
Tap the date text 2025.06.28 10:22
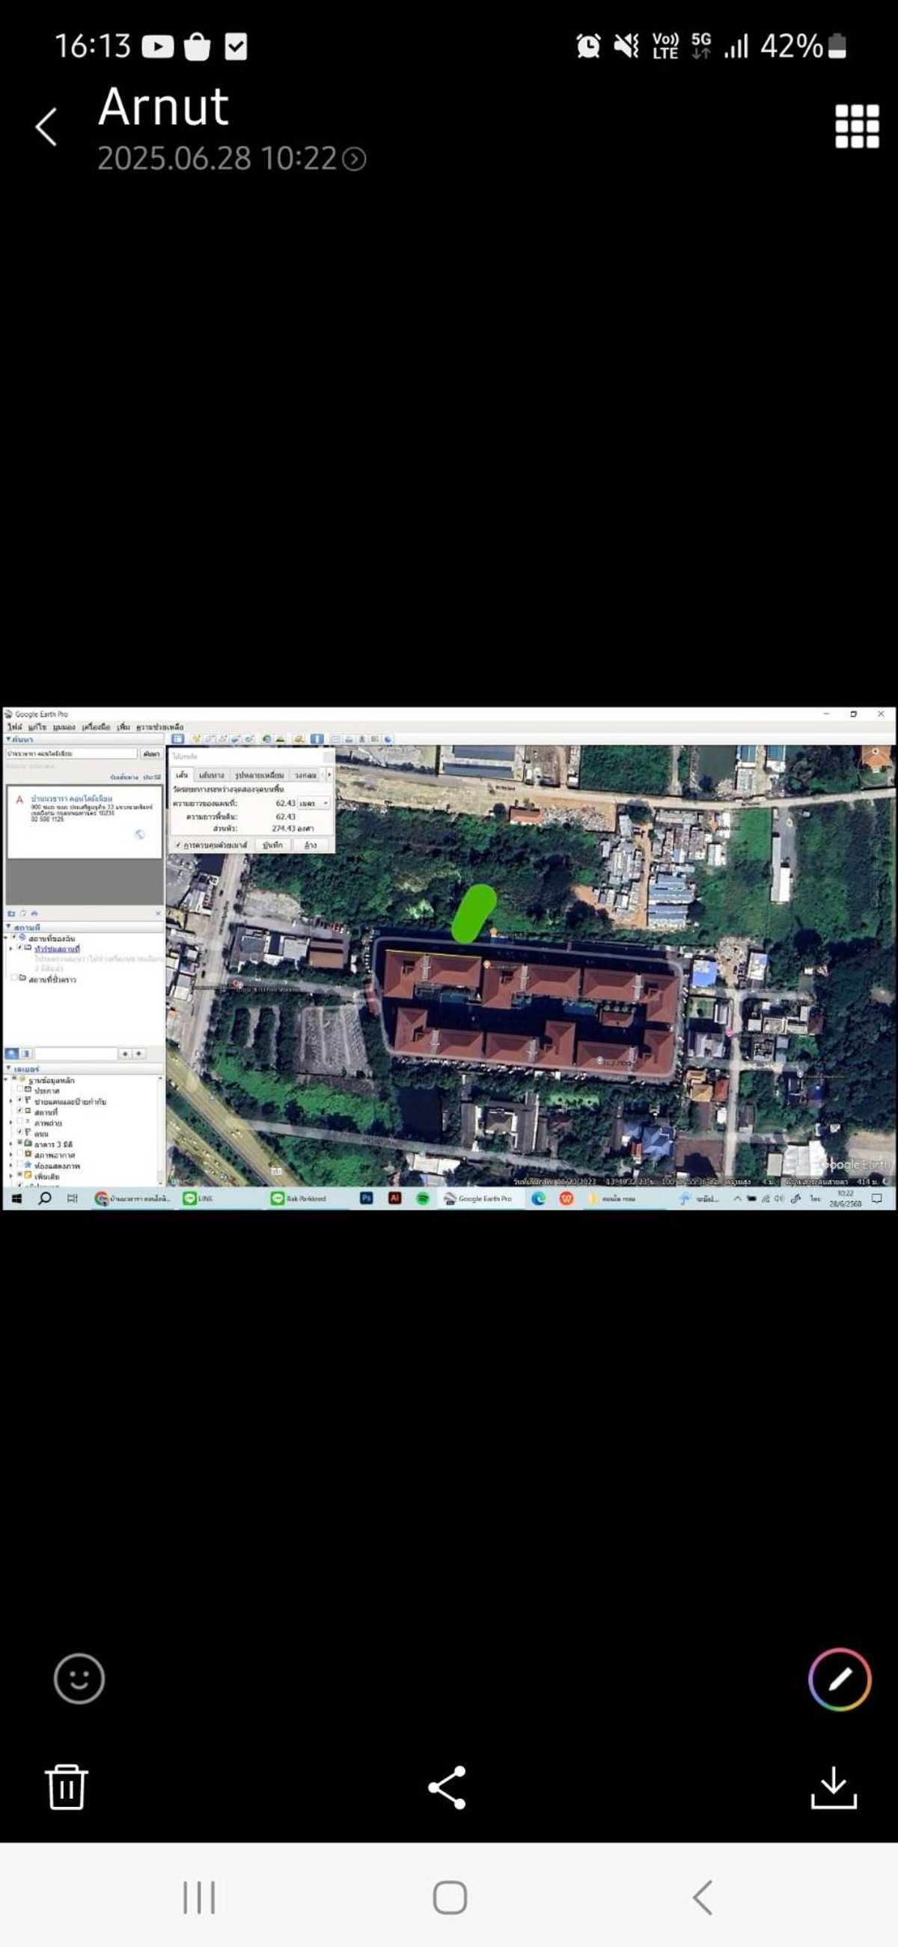coord(217,159)
